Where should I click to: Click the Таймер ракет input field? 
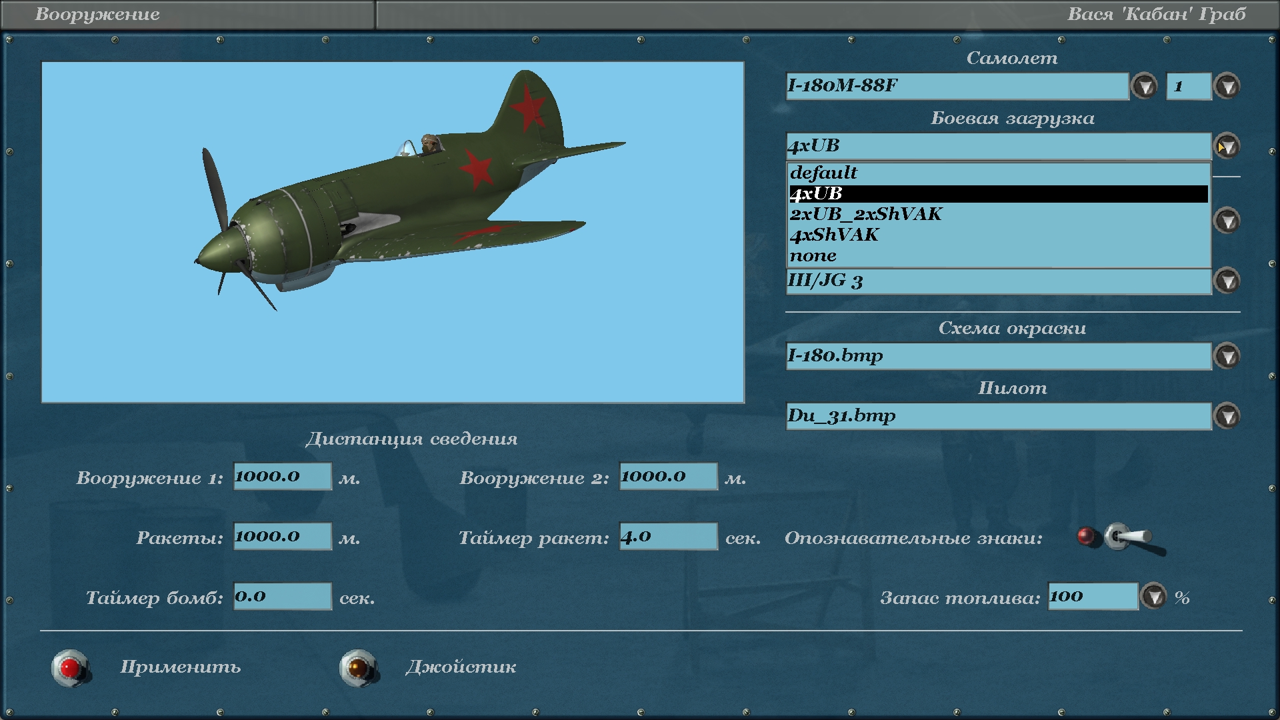pyautogui.click(x=668, y=537)
